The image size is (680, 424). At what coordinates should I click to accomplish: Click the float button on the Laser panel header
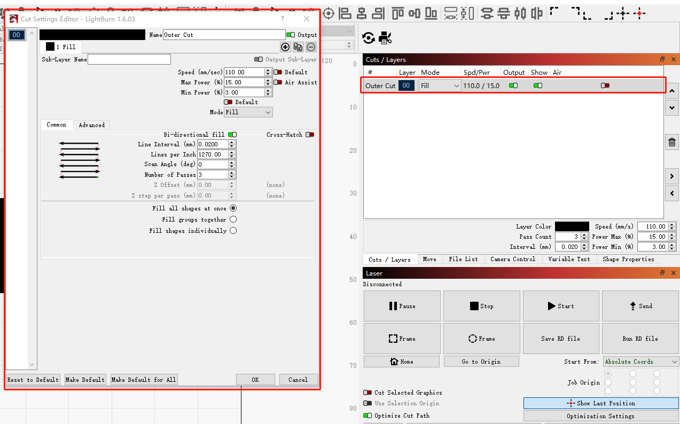(662, 273)
